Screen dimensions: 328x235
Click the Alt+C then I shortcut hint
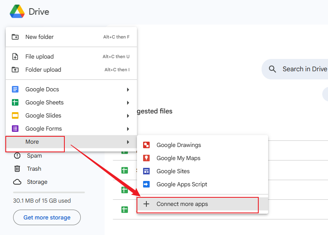tap(117, 70)
